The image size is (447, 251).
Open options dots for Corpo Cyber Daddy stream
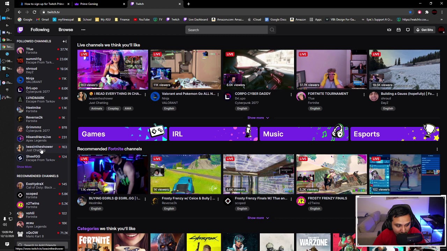point(291,94)
